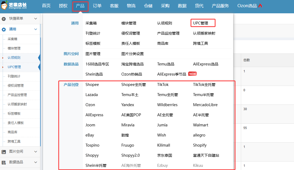The image size is (294, 170).
Task: Open TikTok全托管 listing page
Action: [204, 85]
